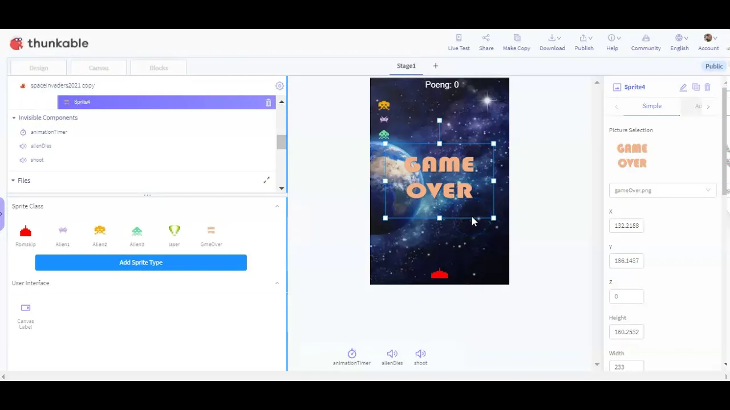This screenshot has width=730, height=410.
Task: Select Sprite4 in component tree
Action: point(167,102)
